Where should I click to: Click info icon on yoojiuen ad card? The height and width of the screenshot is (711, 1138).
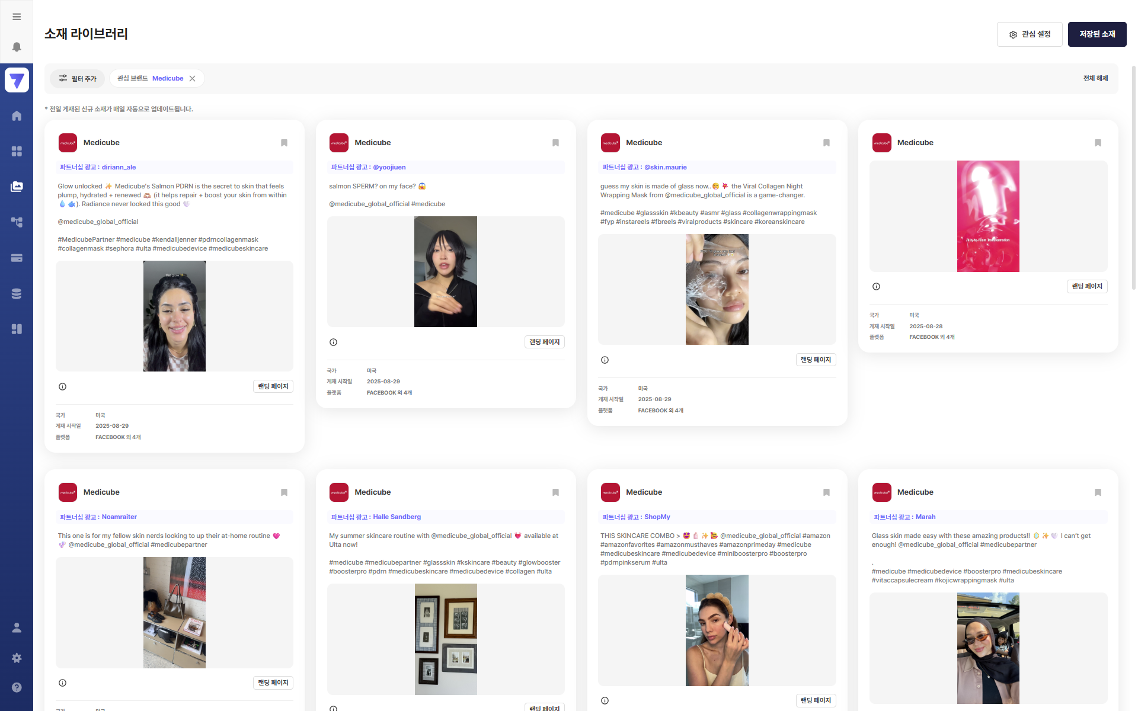[333, 342]
